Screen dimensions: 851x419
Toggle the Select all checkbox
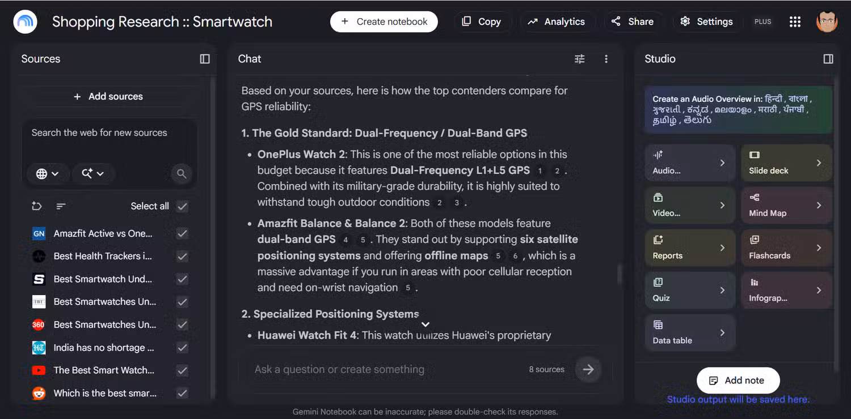pyautogui.click(x=182, y=206)
